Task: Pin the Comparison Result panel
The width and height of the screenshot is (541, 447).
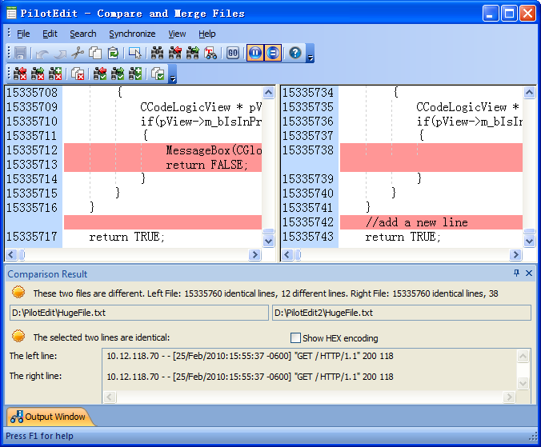Action: point(516,273)
